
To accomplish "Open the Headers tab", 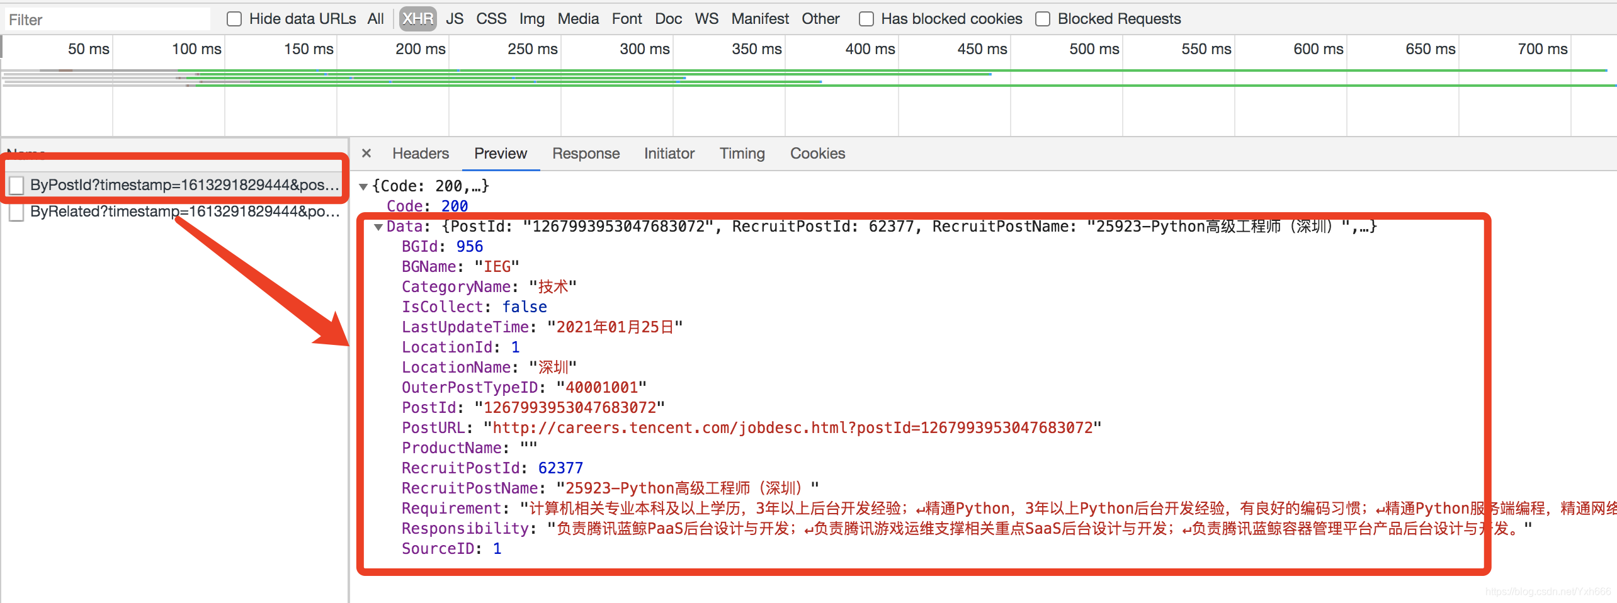I will (x=421, y=154).
